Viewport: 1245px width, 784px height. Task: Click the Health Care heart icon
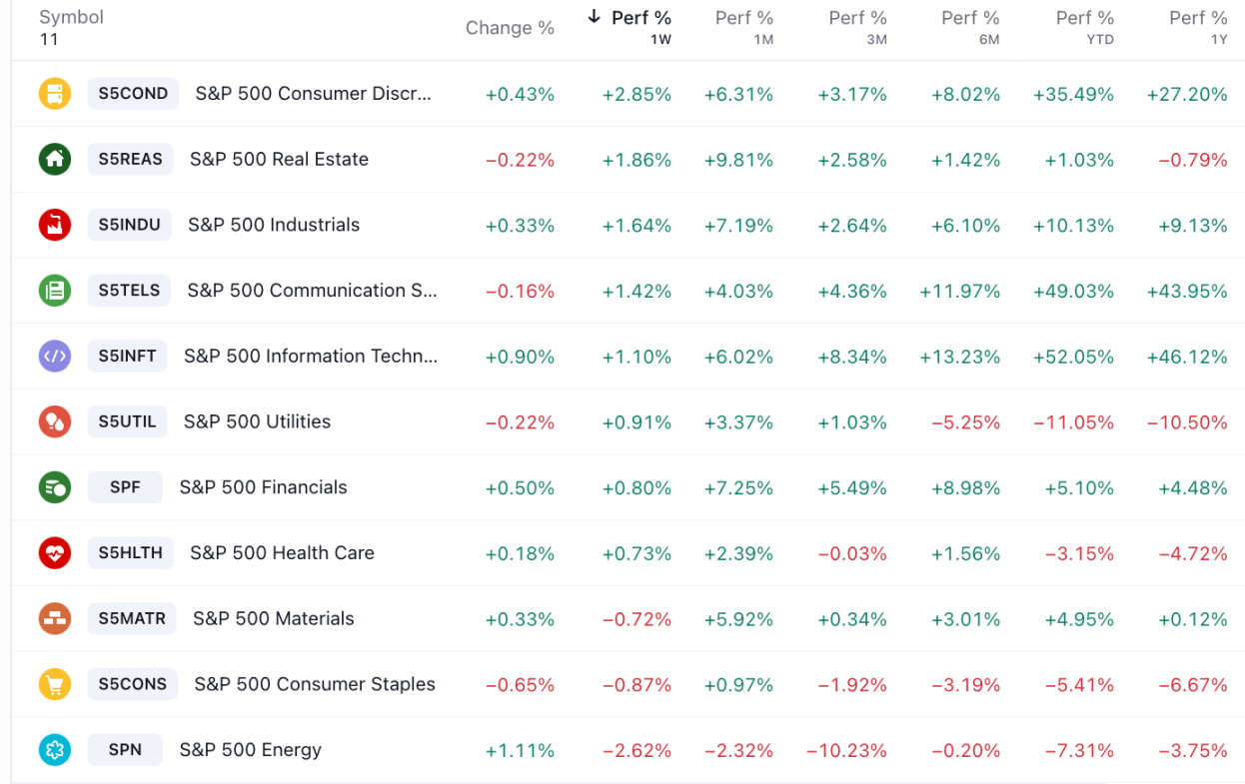pos(55,552)
